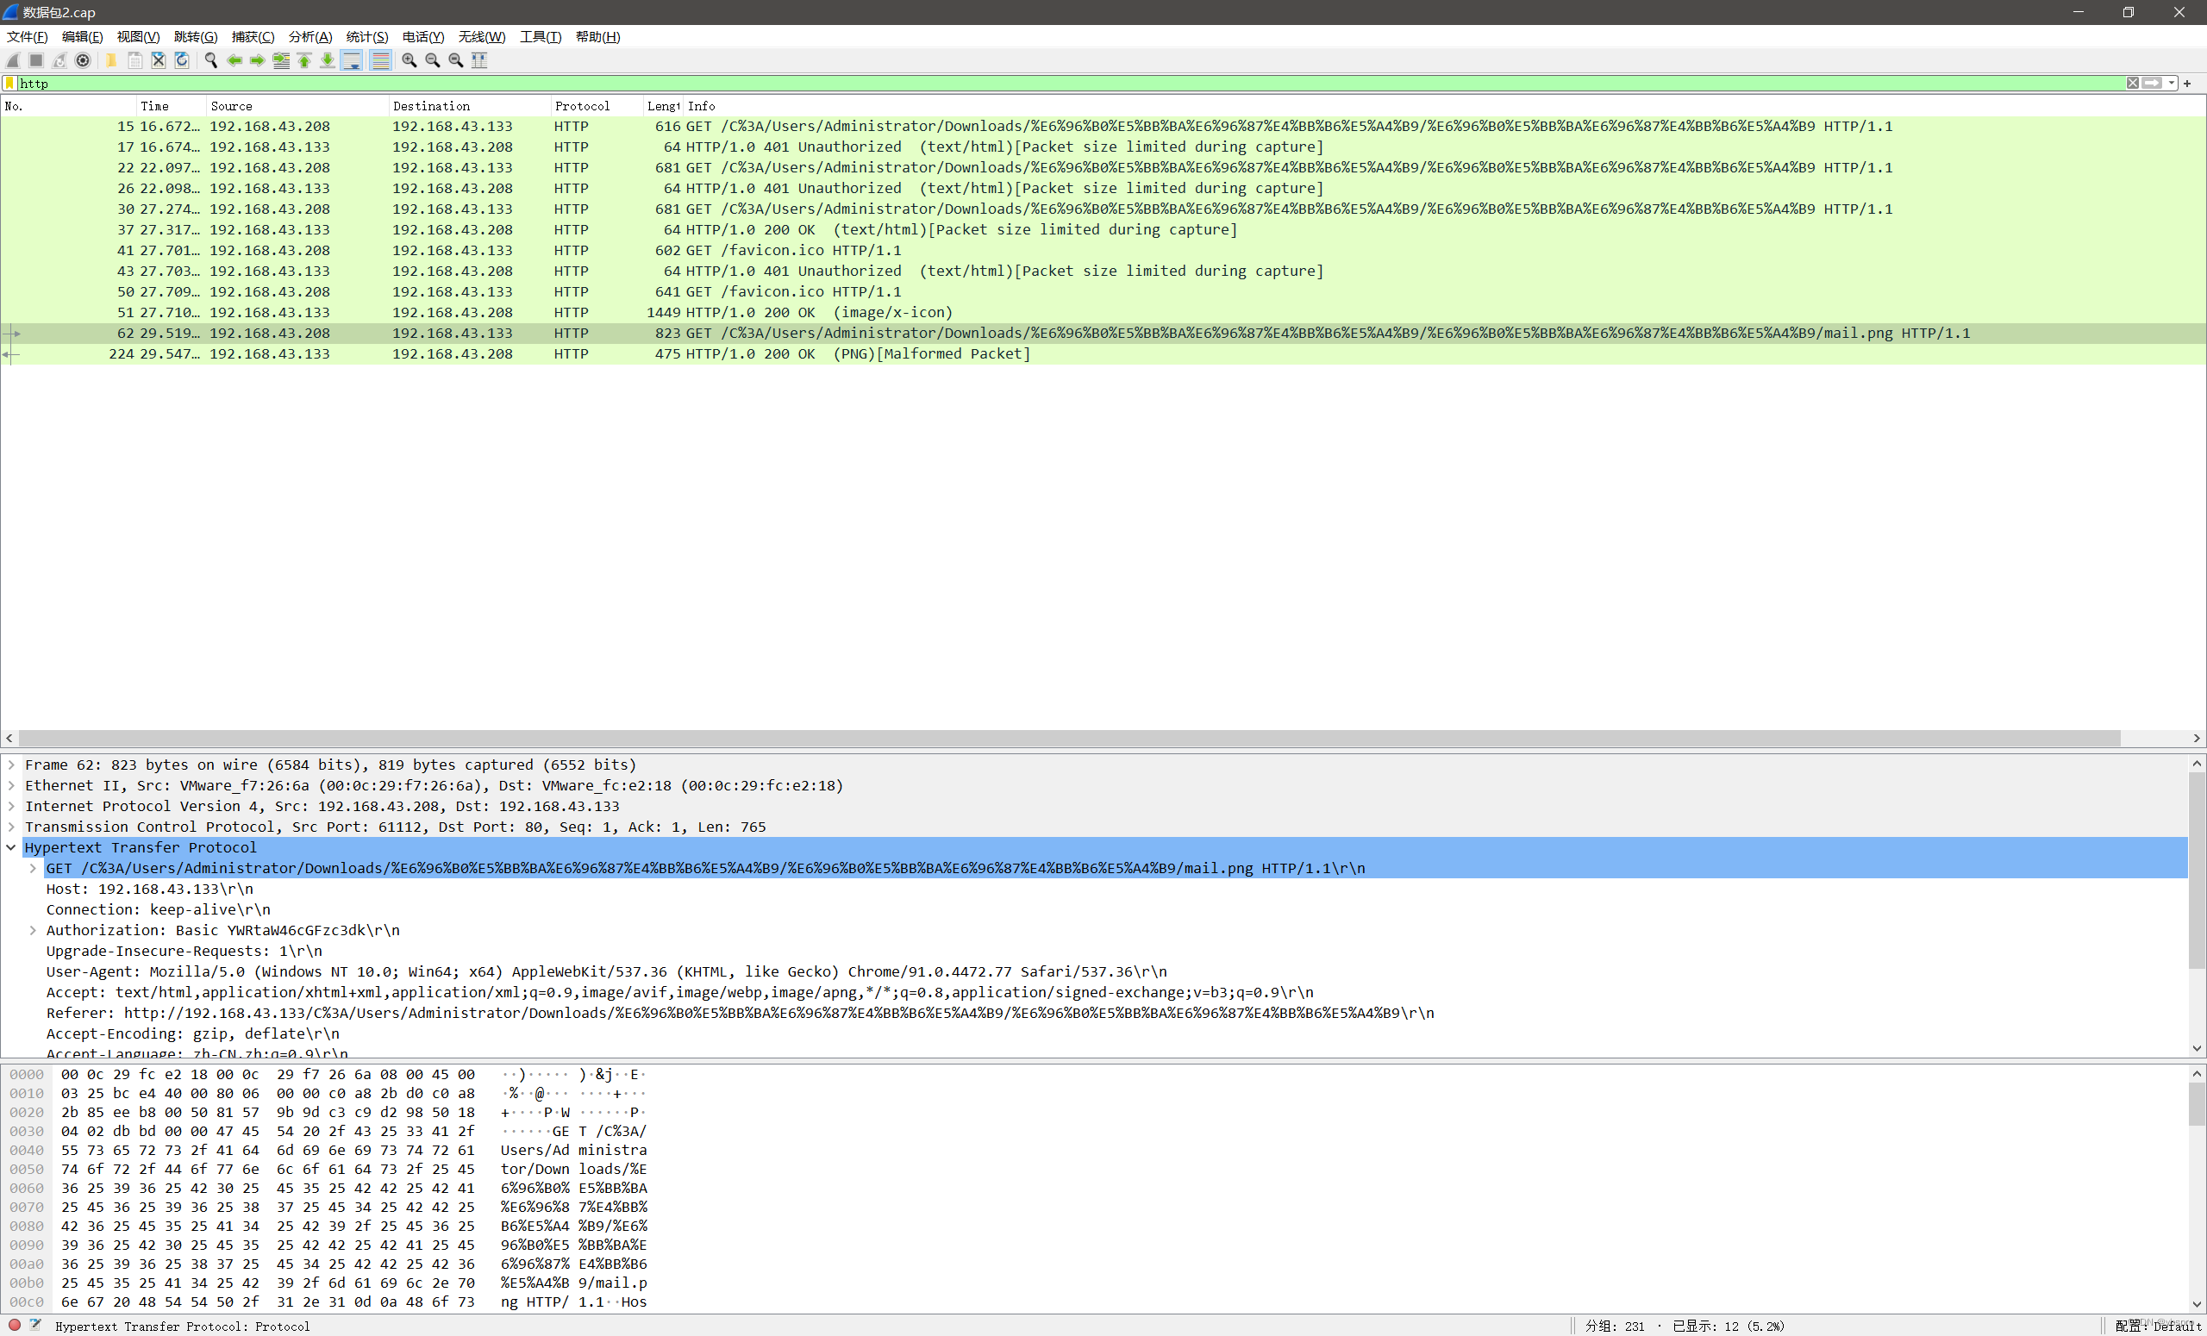This screenshot has height=1336, width=2207.
Task: Open a capture file with the folder icon
Action: coord(111,60)
